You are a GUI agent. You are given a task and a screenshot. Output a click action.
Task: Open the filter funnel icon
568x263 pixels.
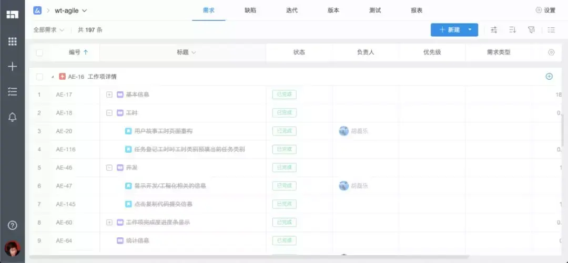point(531,30)
